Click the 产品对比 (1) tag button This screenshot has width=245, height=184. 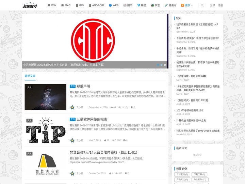[182, 180]
